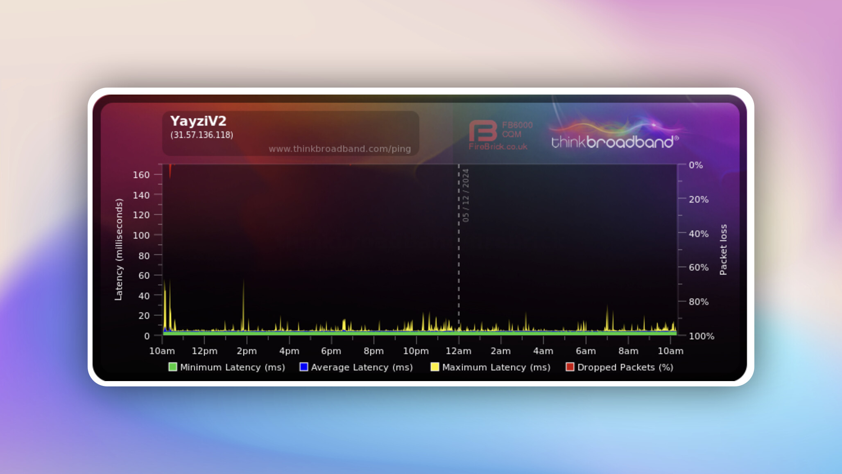
Task: Click the 100 latency axis value
Action: [141, 235]
